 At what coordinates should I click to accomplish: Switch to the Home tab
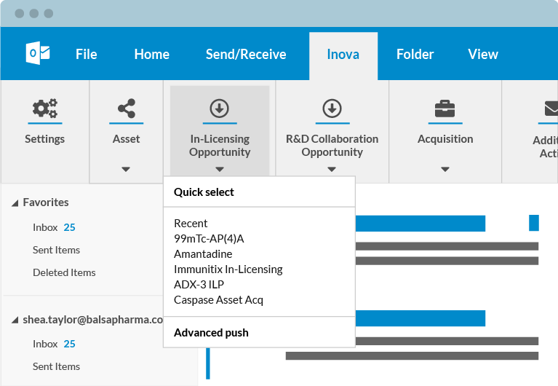(x=152, y=54)
